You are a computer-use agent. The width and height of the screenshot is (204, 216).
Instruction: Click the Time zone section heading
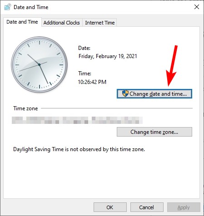point(25,108)
